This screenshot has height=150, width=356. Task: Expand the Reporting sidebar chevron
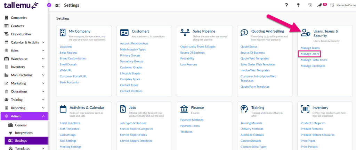(x=43, y=108)
